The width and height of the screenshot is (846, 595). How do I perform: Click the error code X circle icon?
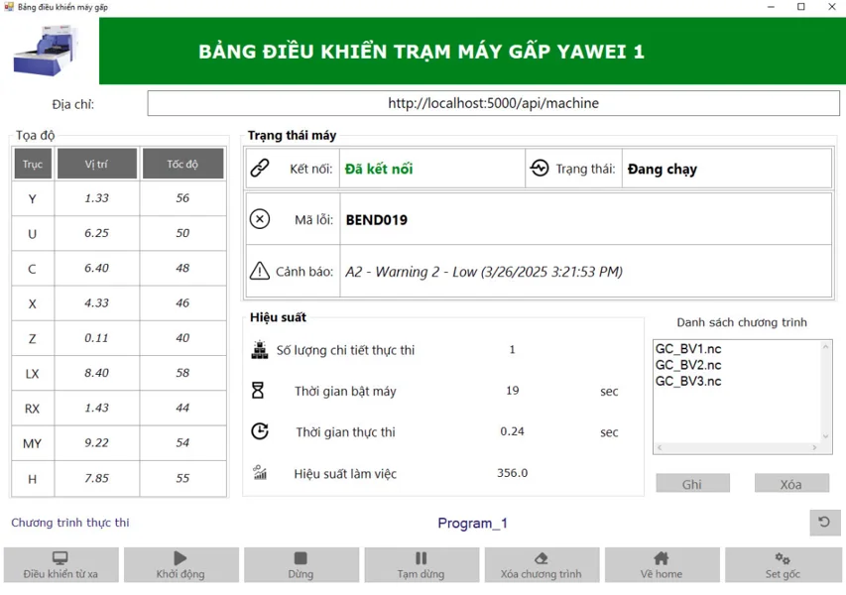coord(260,219)
